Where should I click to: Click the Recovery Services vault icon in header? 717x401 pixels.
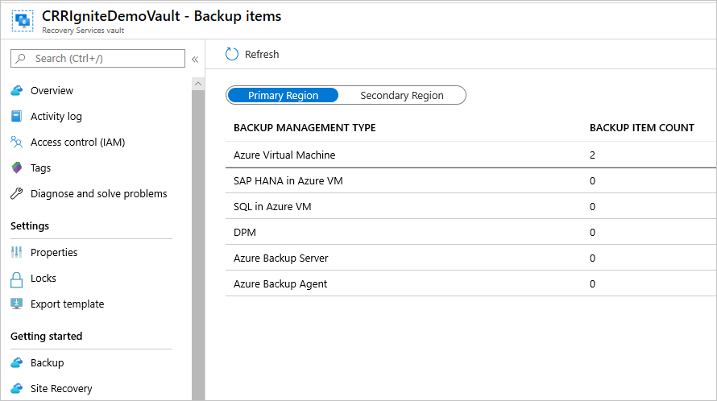tap(22, 21)
